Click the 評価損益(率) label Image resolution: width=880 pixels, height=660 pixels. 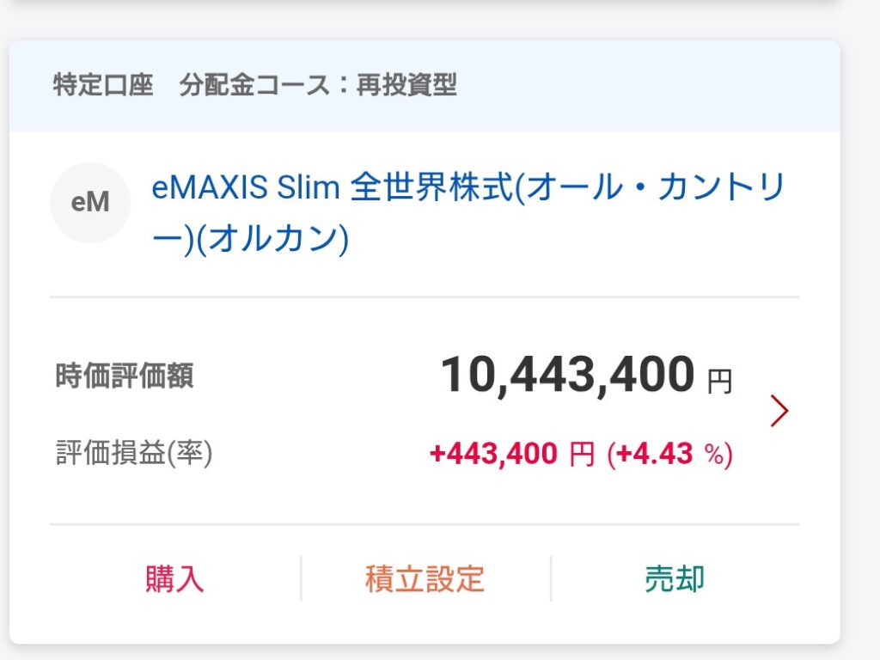[134, 453]
